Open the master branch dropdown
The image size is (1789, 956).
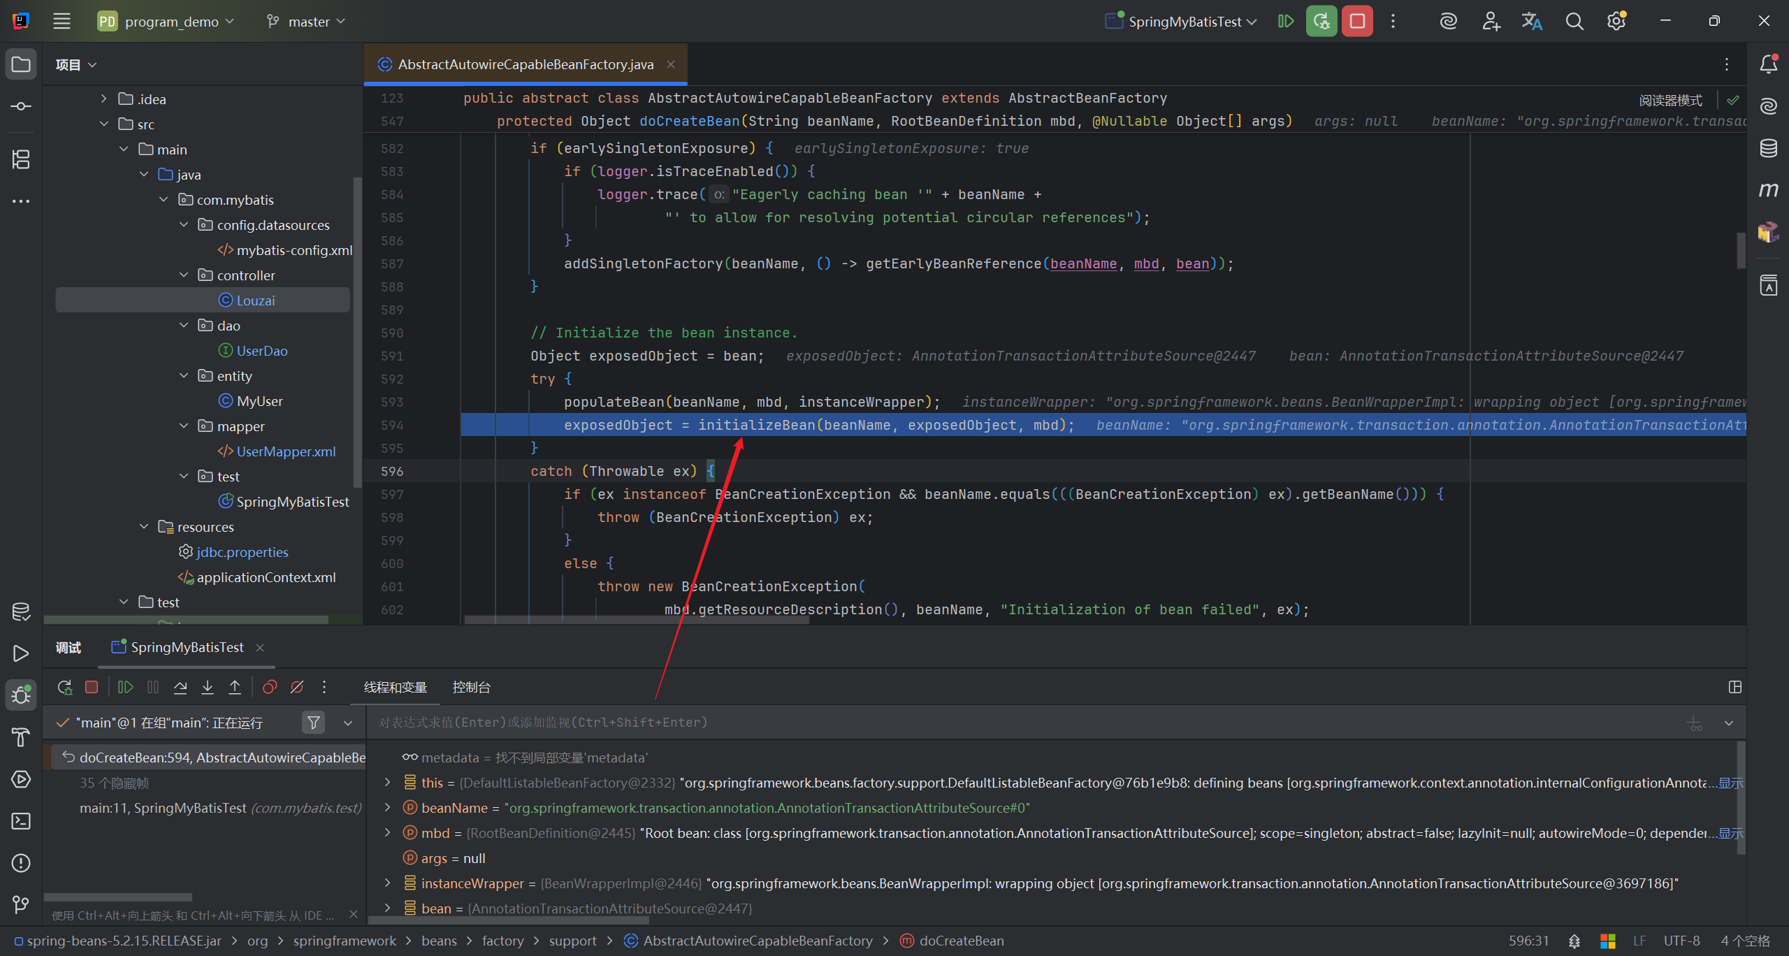click(307, 21)
